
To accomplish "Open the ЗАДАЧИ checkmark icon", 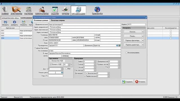I will pyautogui.click(x=55, y=10).
